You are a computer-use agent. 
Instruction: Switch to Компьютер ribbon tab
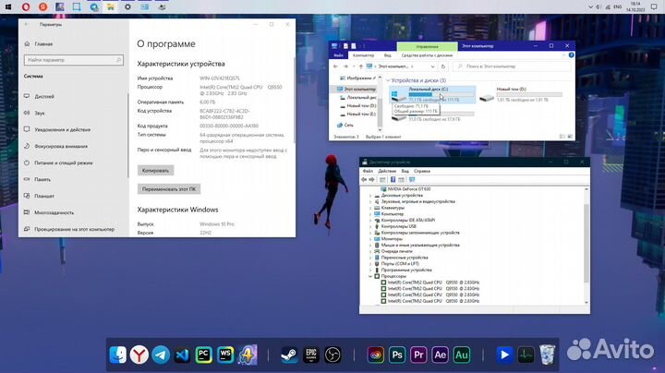pyautogui.click(x=364, y=55)
